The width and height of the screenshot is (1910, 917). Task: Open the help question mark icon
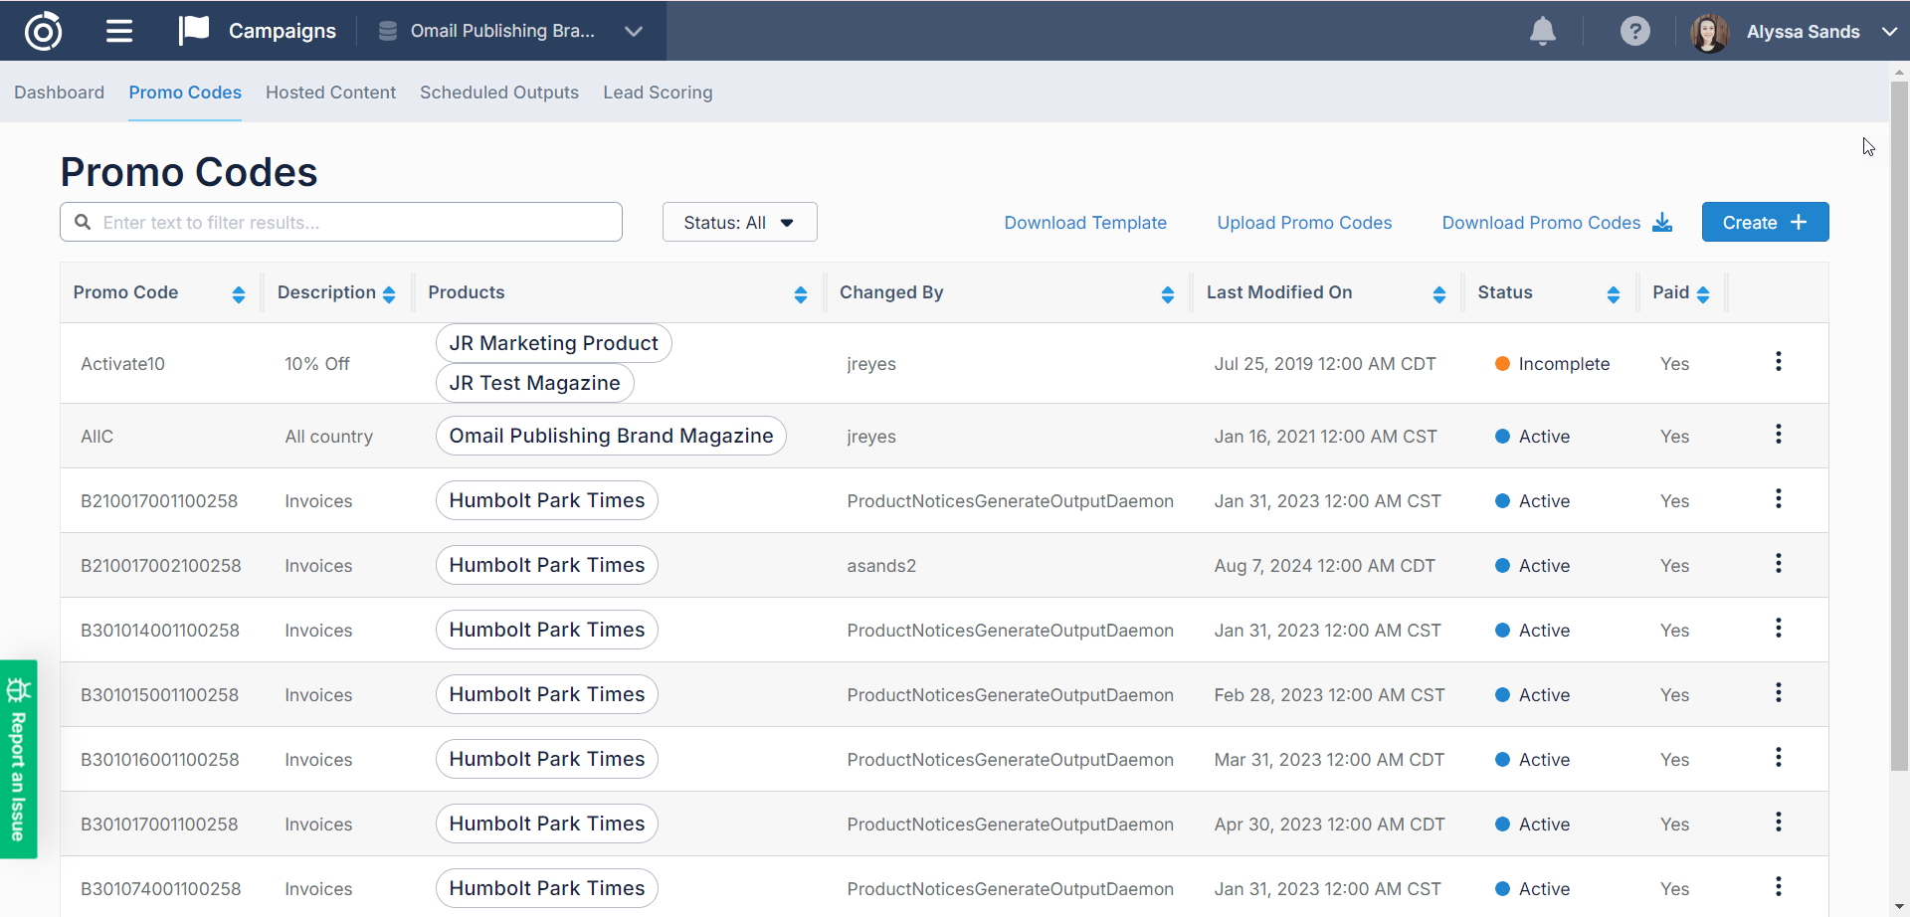[x=1634, y=31]
